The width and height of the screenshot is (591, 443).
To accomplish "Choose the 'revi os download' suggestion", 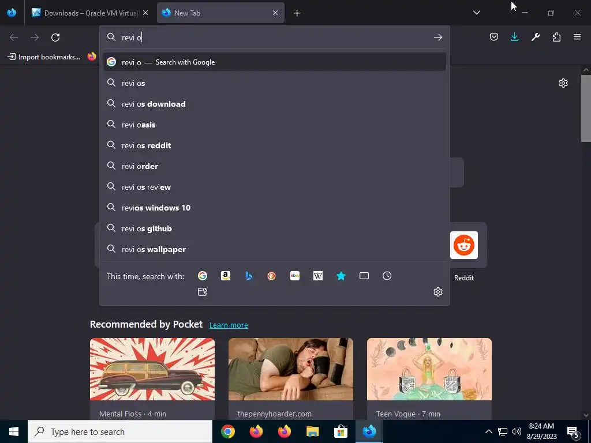I will (274, 104).
